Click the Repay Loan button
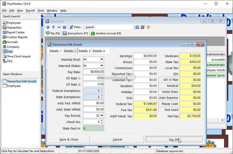The image size is (233, 154). 169,104
